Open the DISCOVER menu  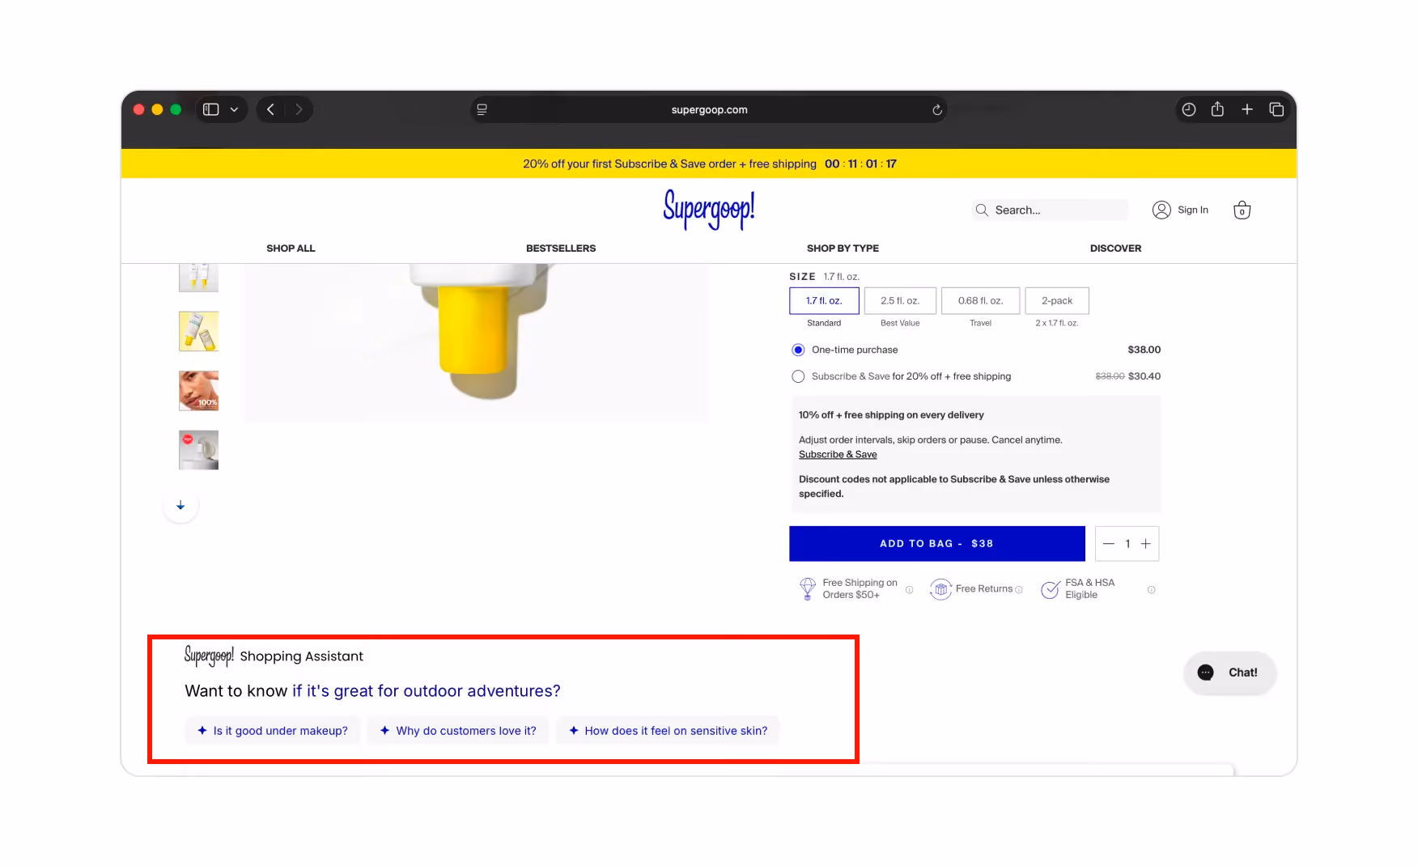click(1115, 248)
